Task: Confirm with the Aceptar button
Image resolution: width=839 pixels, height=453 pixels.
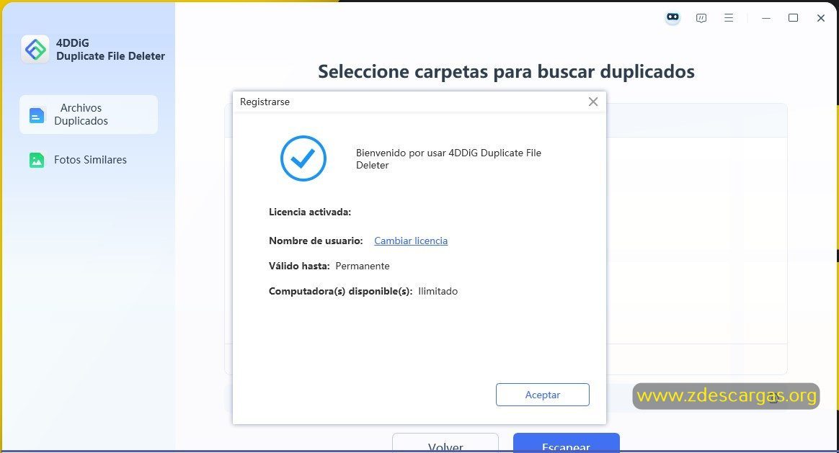Action: point(543,395)
